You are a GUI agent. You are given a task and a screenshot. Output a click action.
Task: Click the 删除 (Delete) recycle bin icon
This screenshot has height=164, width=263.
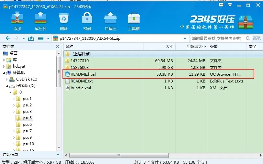click(x=64, y=18)
